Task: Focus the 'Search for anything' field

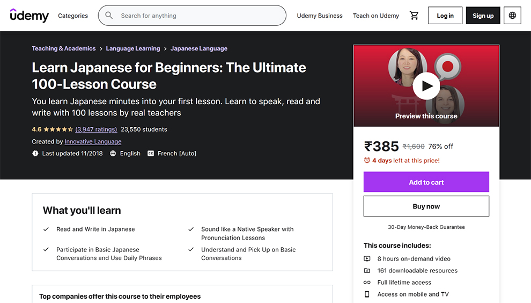Action: tap(192, 16)
